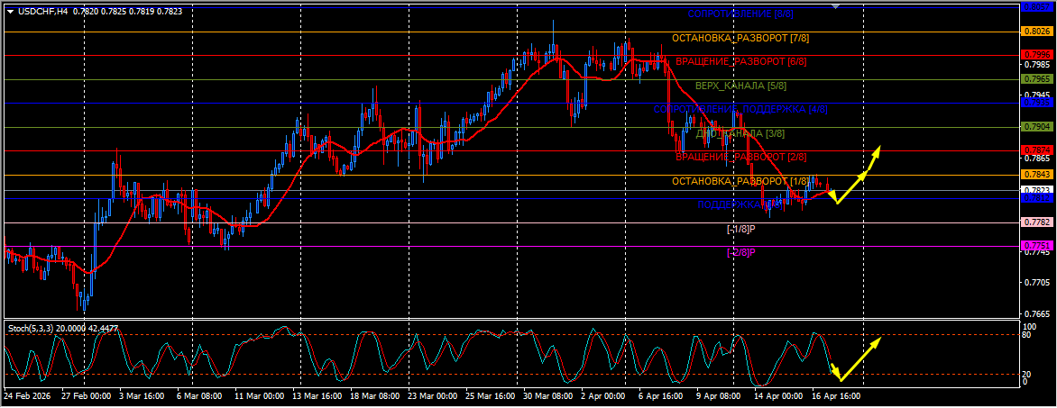This screenshot has width=1057, height=408.
Task: Click the gray chart shift triangle marker
Action: pyautogui.click(x=836, y=6)
